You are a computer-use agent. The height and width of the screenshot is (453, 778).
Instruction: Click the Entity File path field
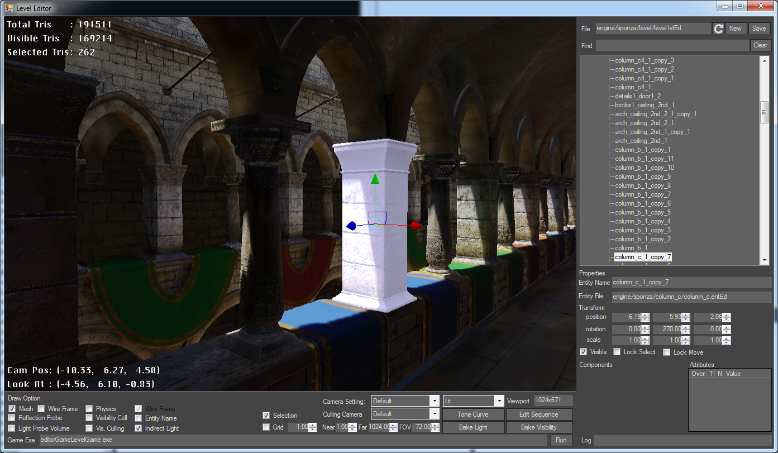(691, 297)
